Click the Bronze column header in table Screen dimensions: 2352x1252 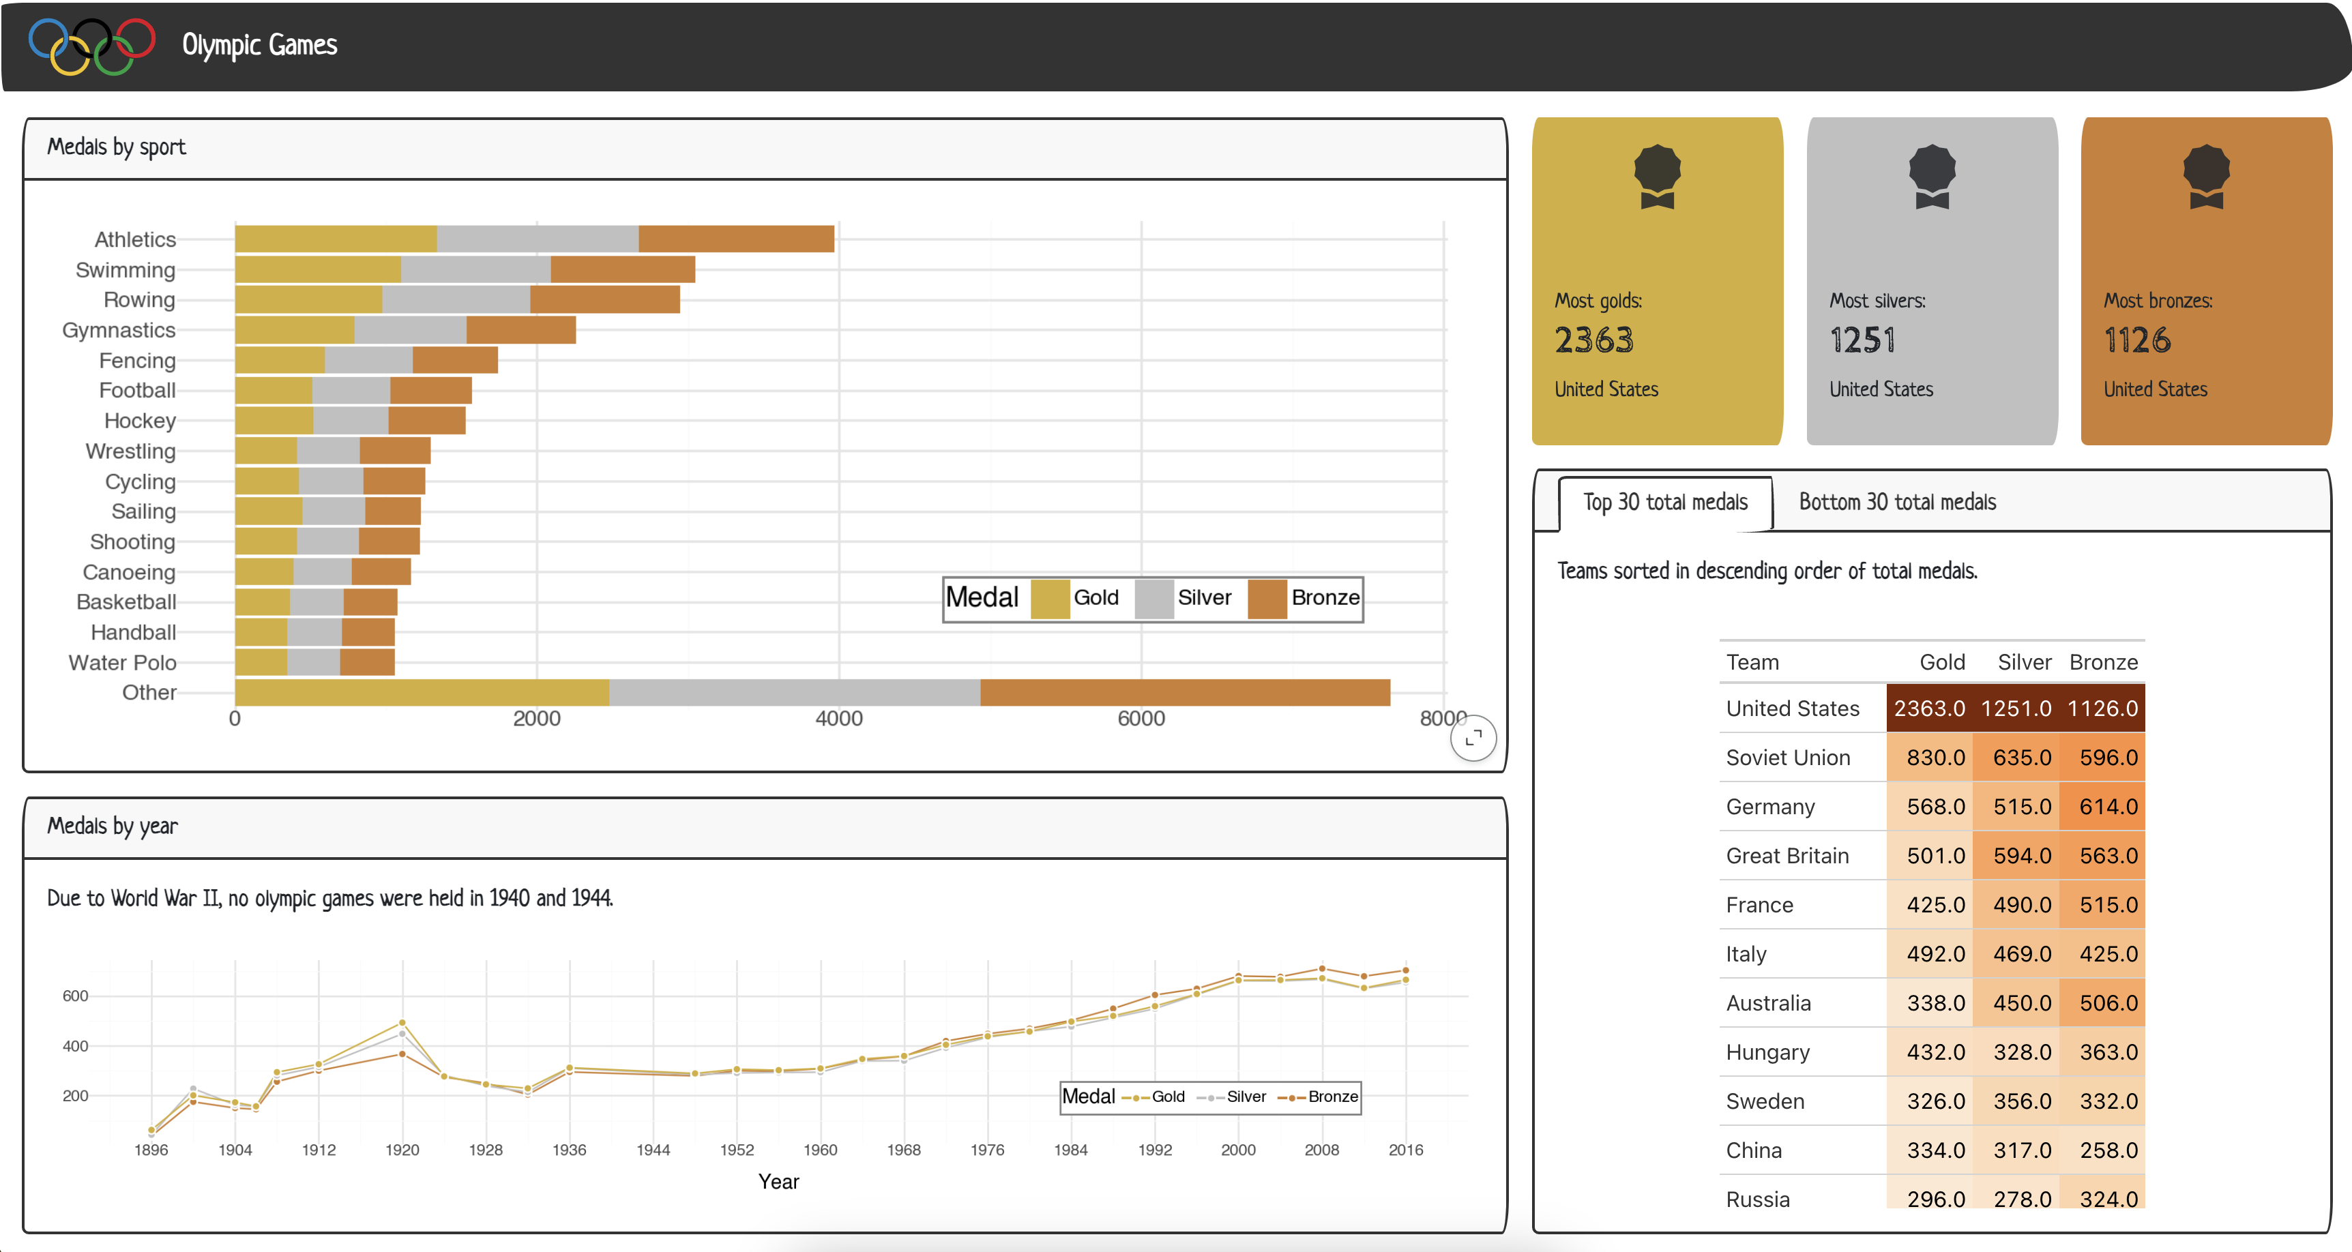(x=2103, y=661)
